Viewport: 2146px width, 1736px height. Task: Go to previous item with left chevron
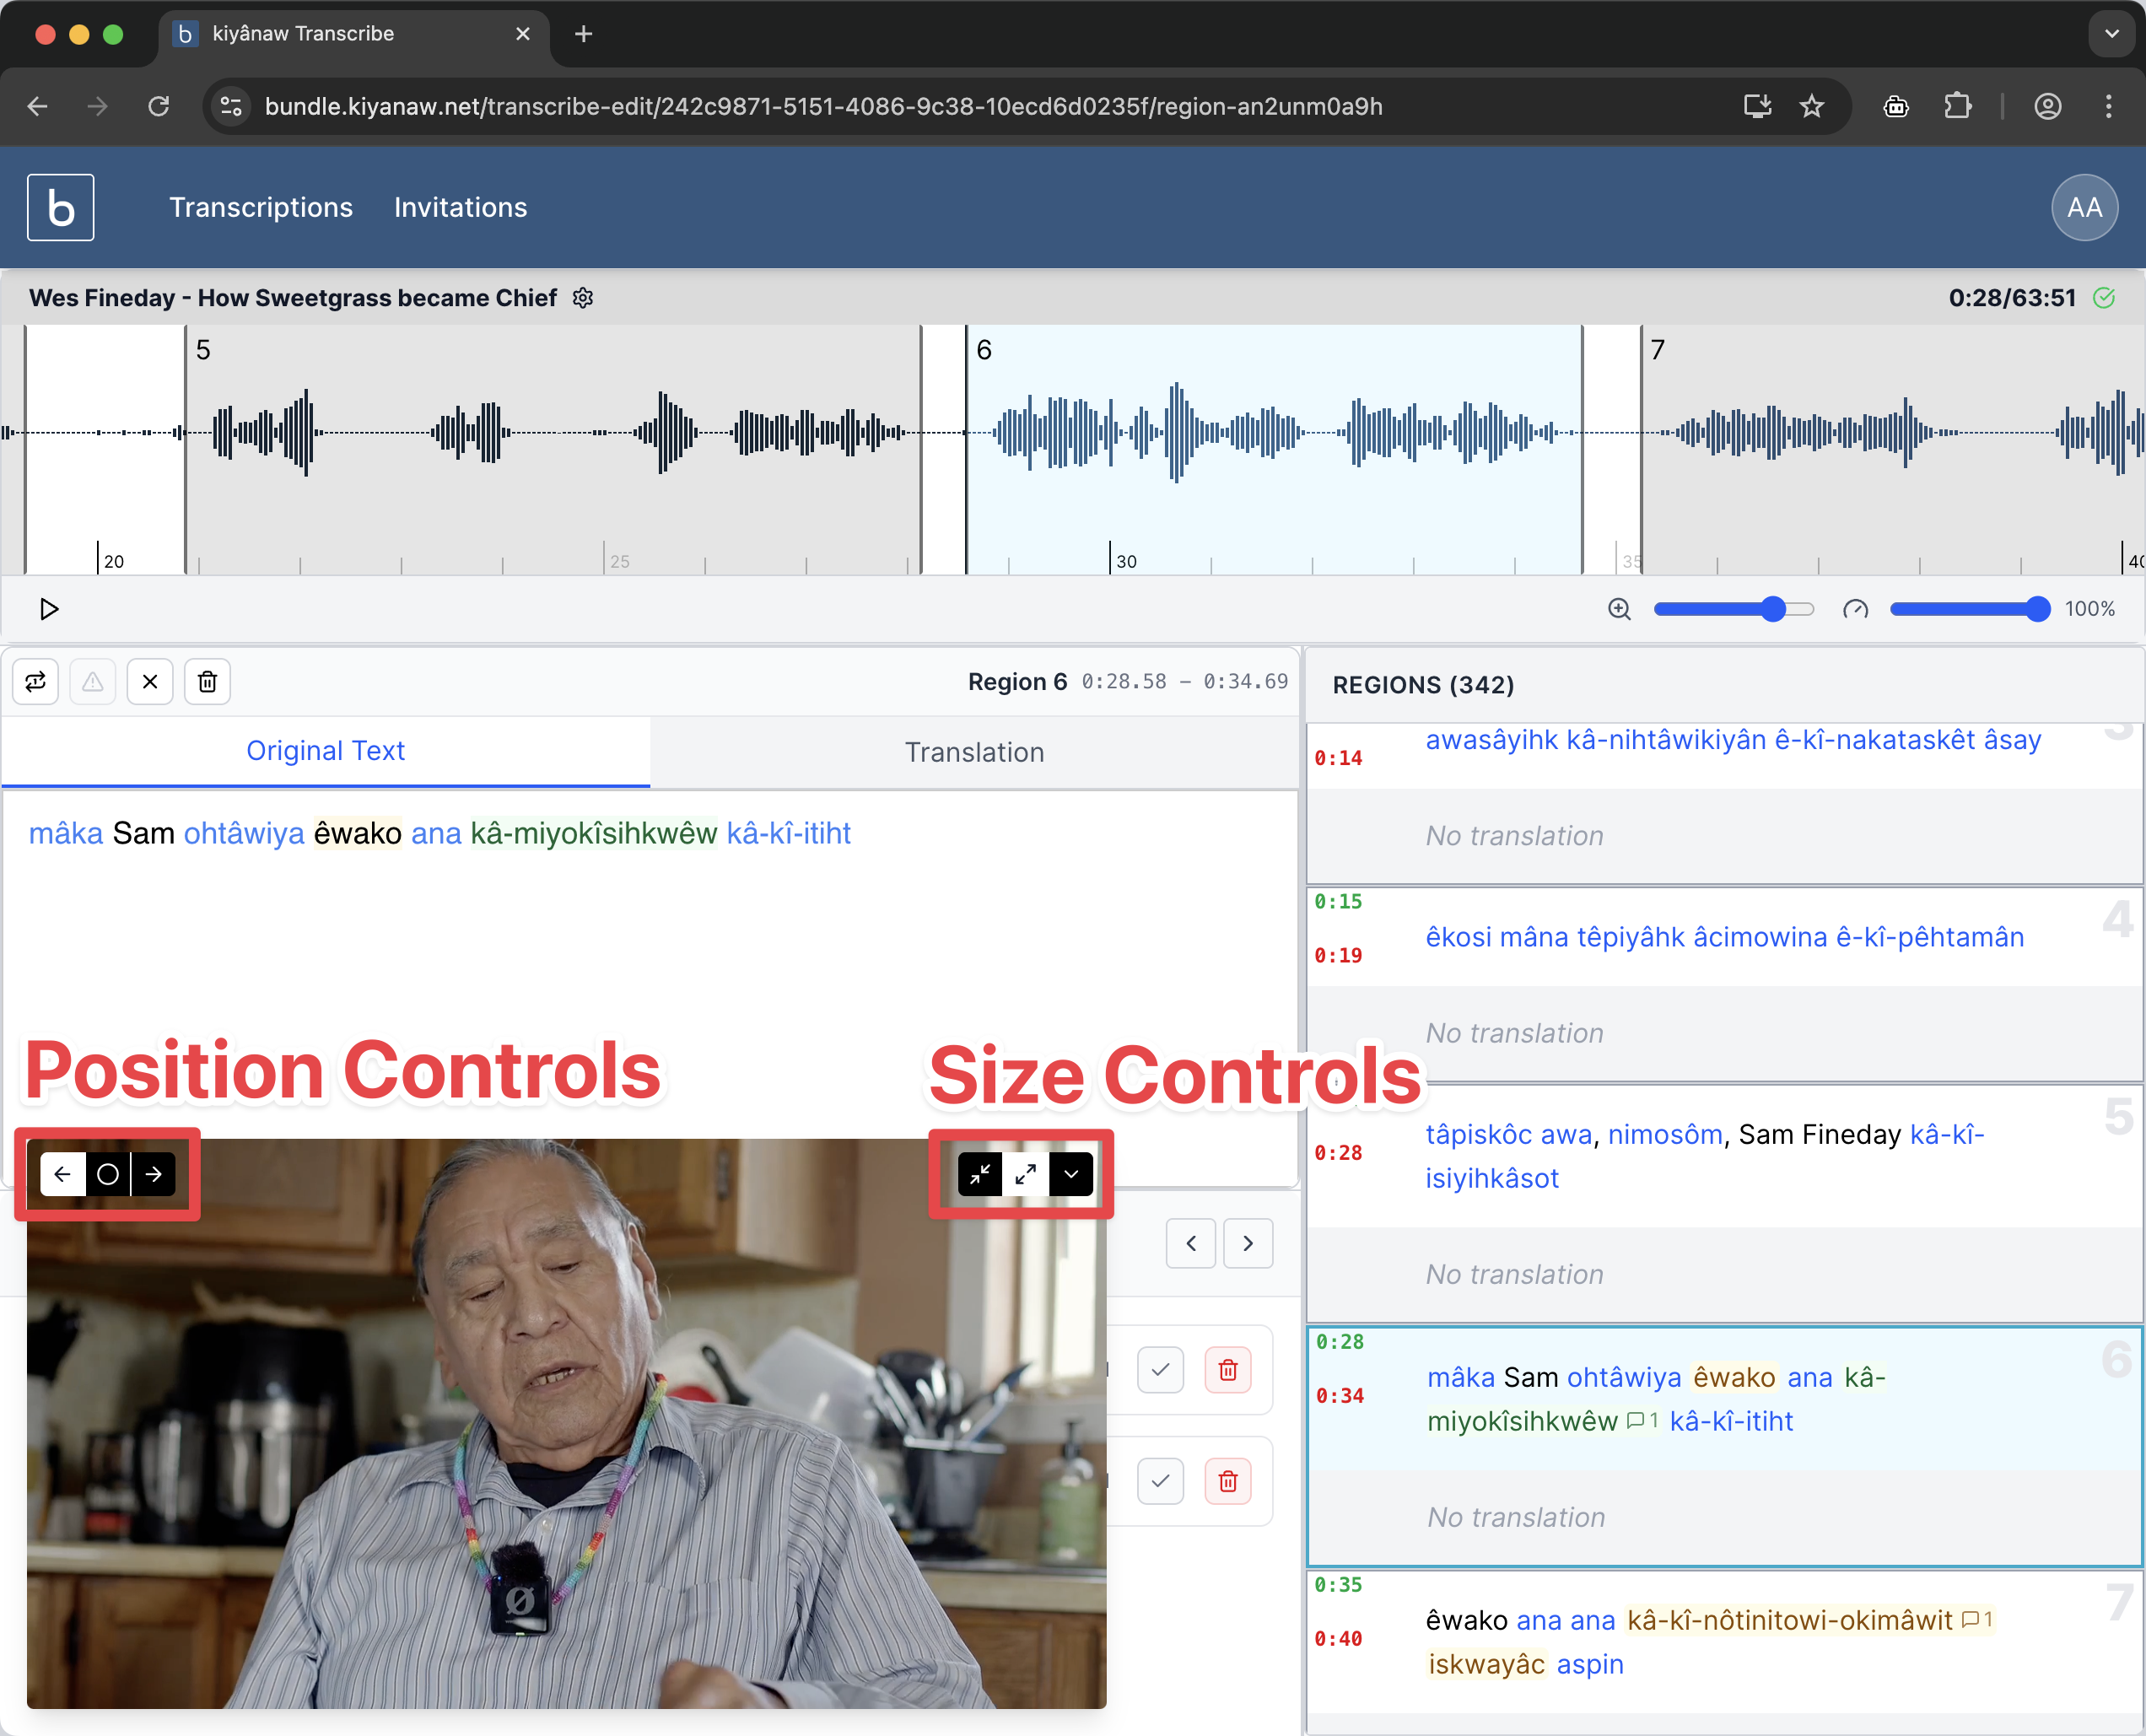click(1191, 1243)
